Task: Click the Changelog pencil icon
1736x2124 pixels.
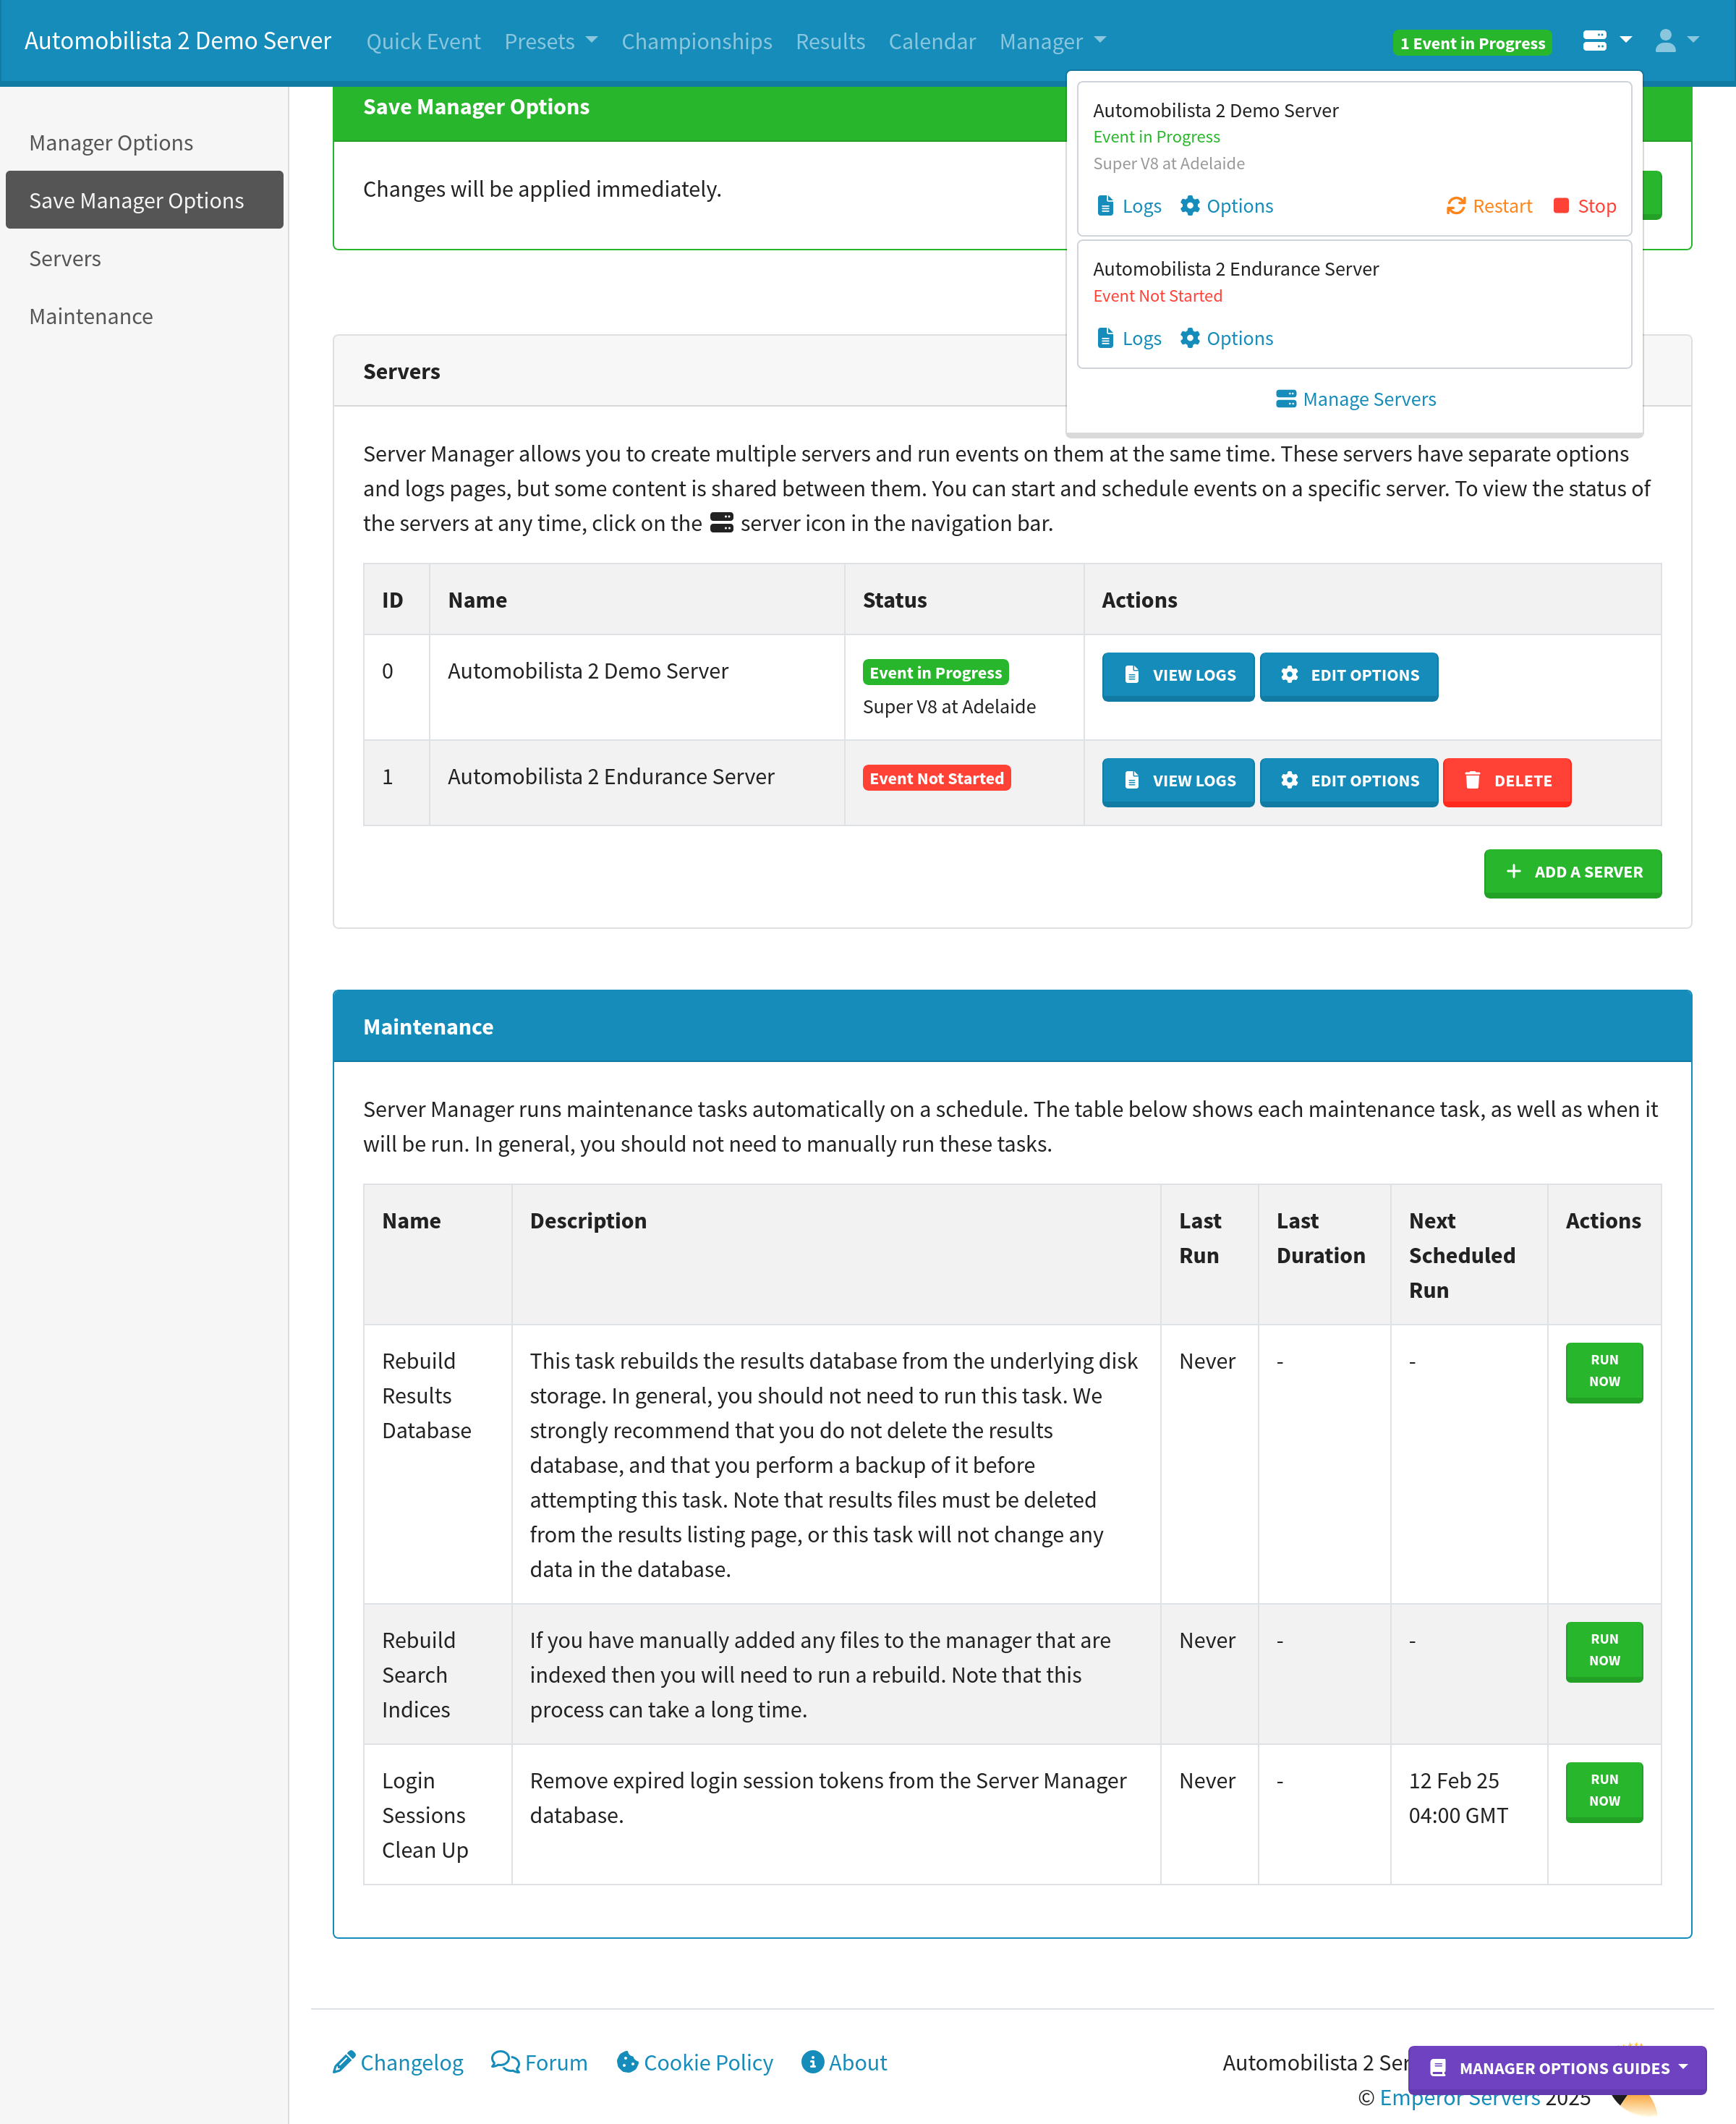Action: coord(344,2062)
